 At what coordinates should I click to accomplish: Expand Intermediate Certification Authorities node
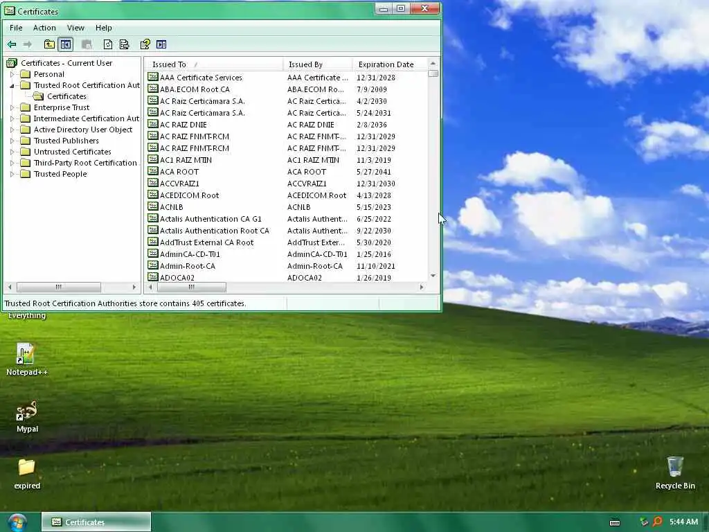[x=12, y=118]
